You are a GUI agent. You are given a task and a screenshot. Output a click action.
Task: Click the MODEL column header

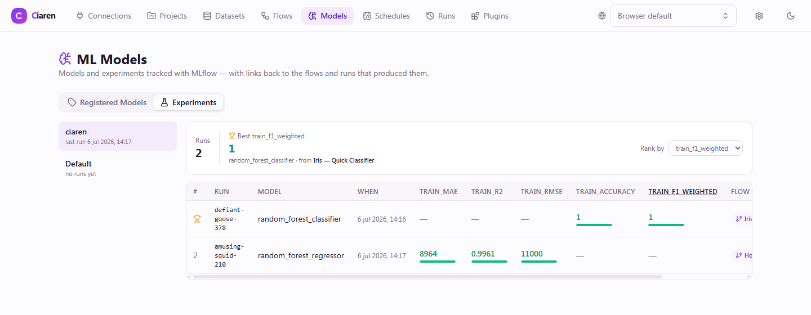tap(270, 191)
